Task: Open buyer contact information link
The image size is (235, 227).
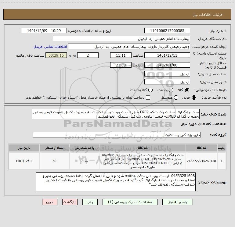Action: tap(50, 47)
